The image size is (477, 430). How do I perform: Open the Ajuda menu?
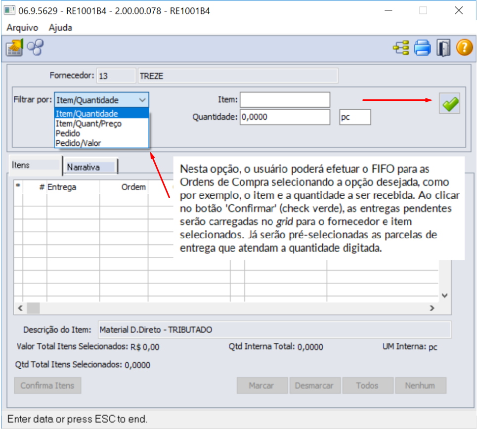click(x=60, y=28)
